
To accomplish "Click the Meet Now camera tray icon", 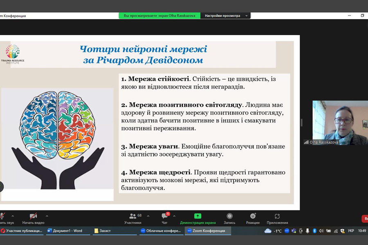I will pos(301,231).
